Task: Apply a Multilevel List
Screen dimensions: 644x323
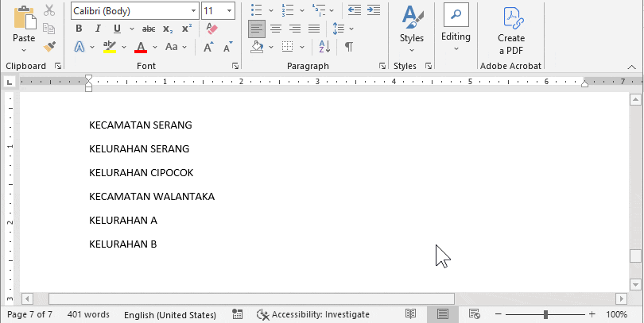Action: pos(319,10)
